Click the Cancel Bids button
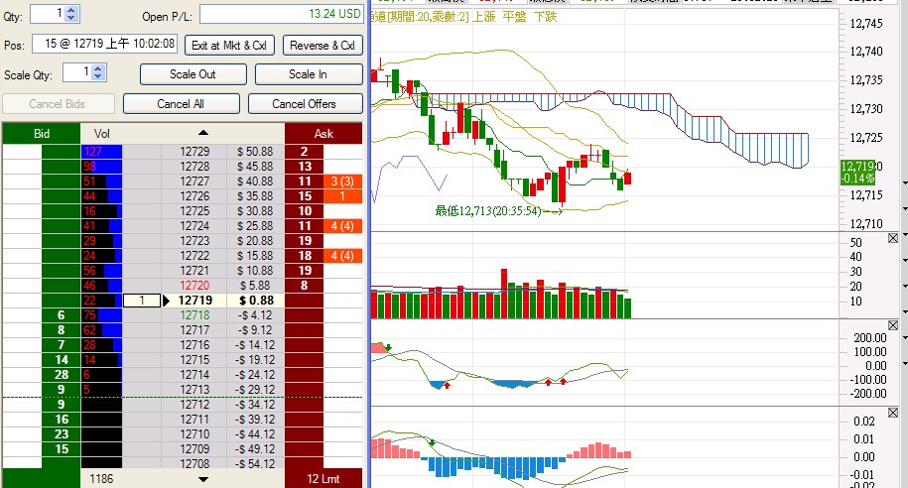The height and width of the screenshot is (488, 908). click(58, 103)
